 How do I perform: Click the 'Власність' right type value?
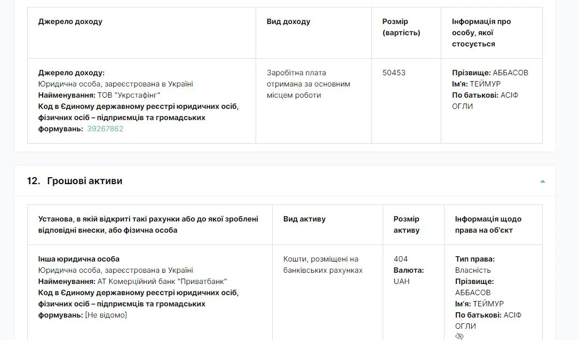[x=473, y=270]
